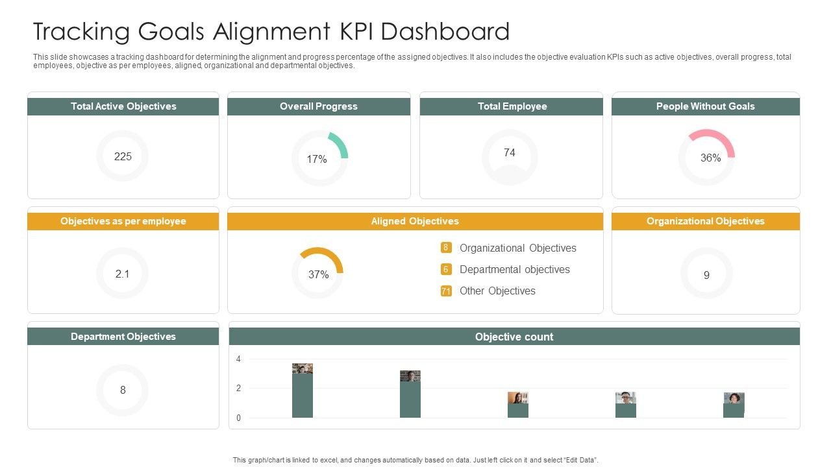This screenshot has height=467, width=831.
Task: Click the slide title Tracking Goals Alignment KPI Dashboard
Action: [271, 31]
